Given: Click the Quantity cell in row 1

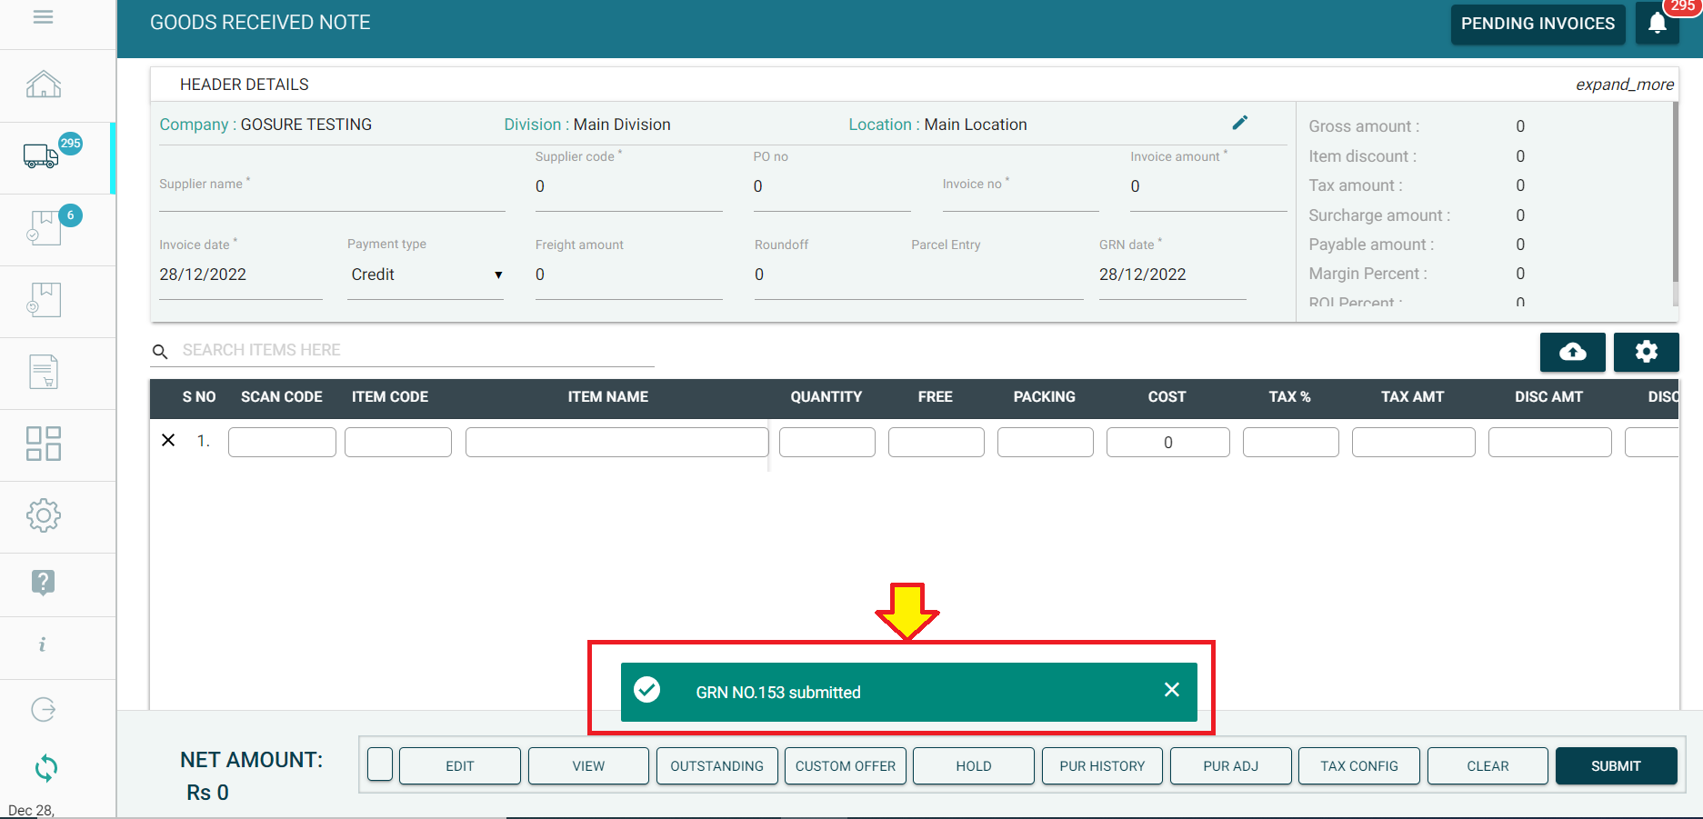Looking at the screenshot, I should point(827,442).
